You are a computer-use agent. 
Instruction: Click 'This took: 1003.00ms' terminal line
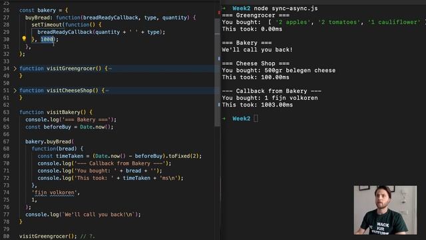coord(258,105)
